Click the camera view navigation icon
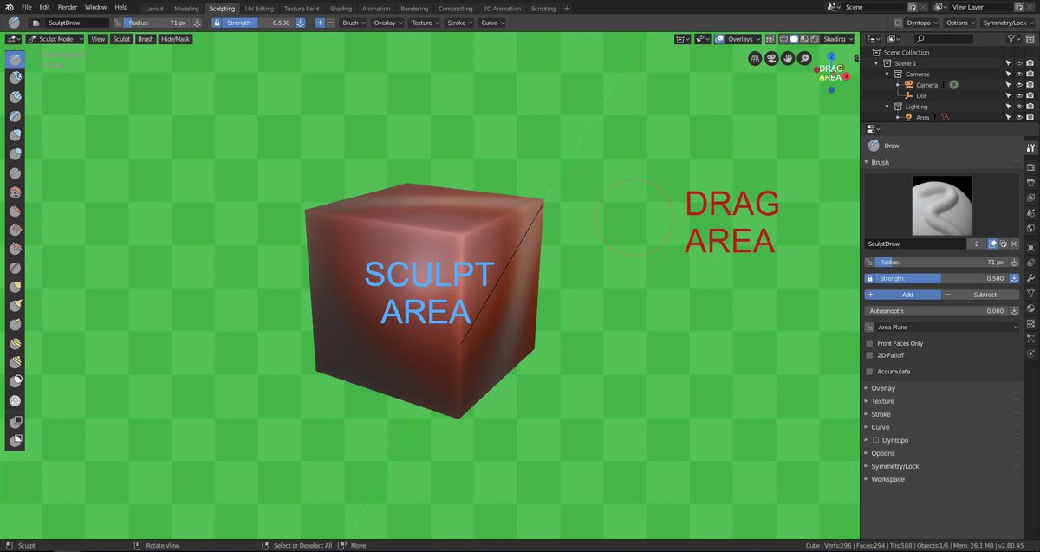Image resolution: width=1040 pixels, height=552 pixels. 772,58
